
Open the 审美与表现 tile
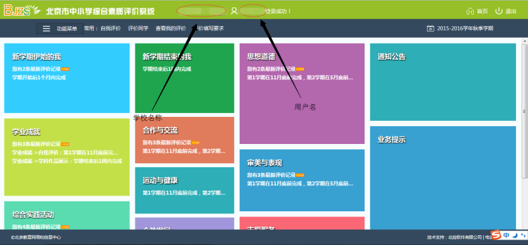click(x=302, y=180)
